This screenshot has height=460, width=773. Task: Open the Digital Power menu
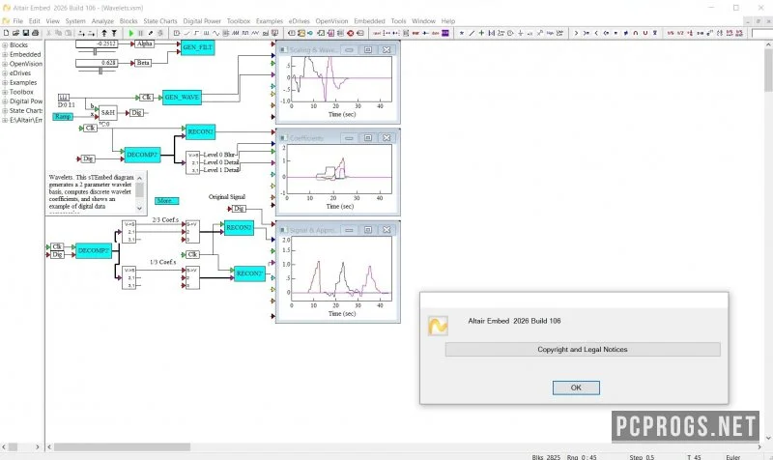[202, 21]
